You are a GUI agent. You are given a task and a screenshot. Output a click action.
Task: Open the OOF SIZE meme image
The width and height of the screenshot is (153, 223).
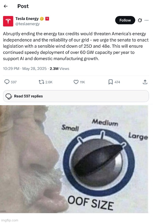pyautogui.click(x=74, y=159)
